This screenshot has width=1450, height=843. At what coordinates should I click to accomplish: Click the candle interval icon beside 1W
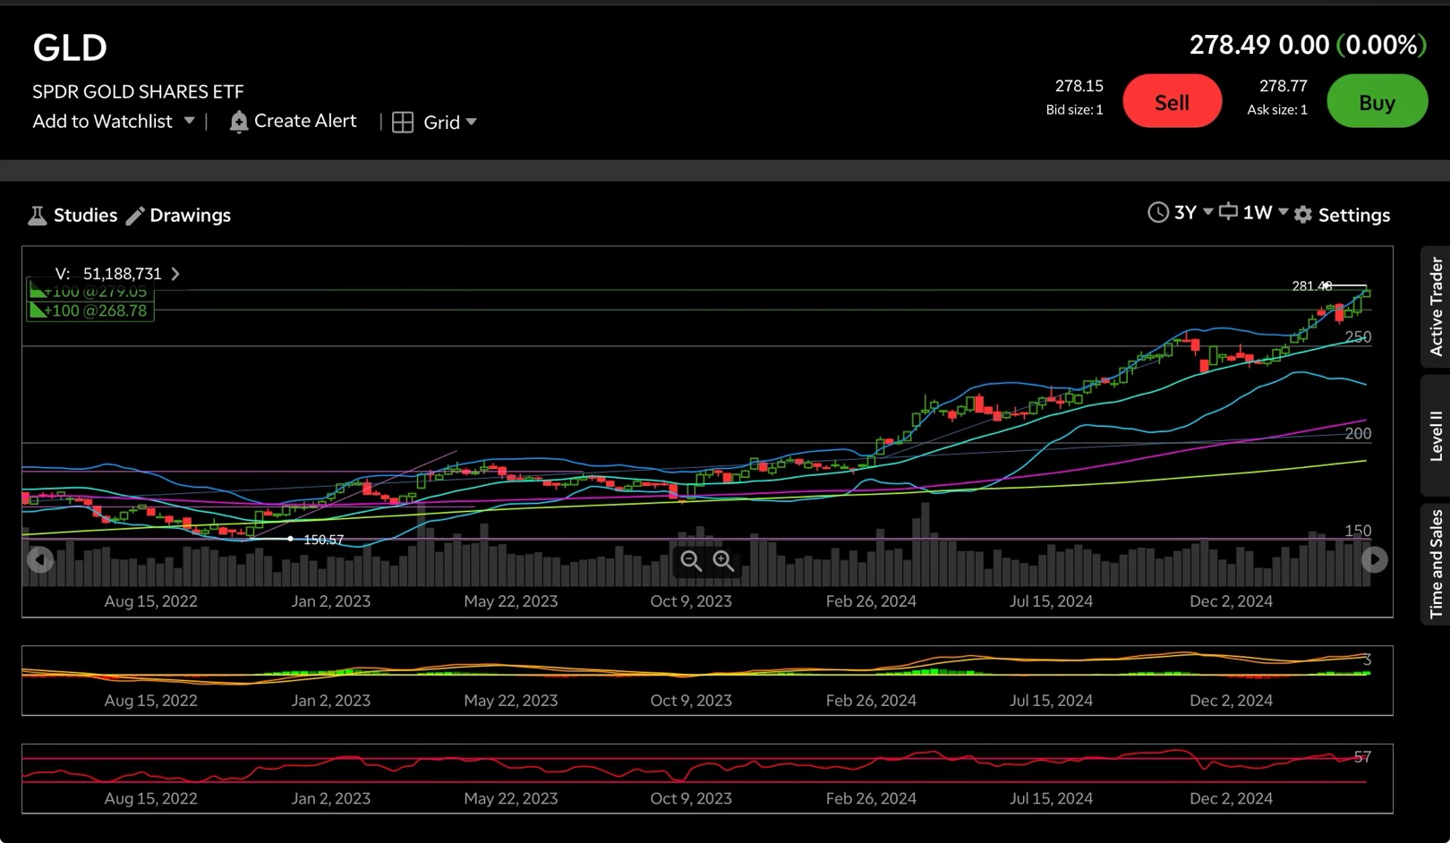1229,212
